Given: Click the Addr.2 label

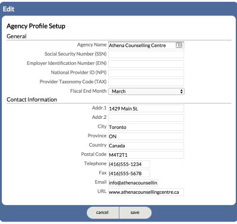Looking at the screenshot, I should 99,117.
